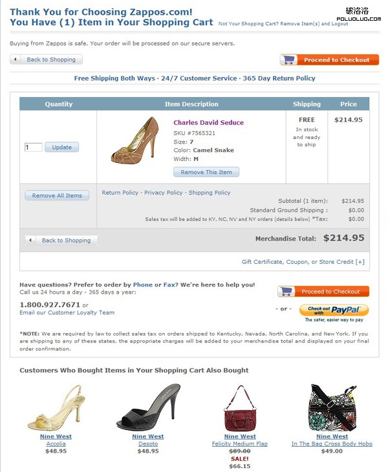Click Email our Customer Loyalty Team link

coord(67,313)
